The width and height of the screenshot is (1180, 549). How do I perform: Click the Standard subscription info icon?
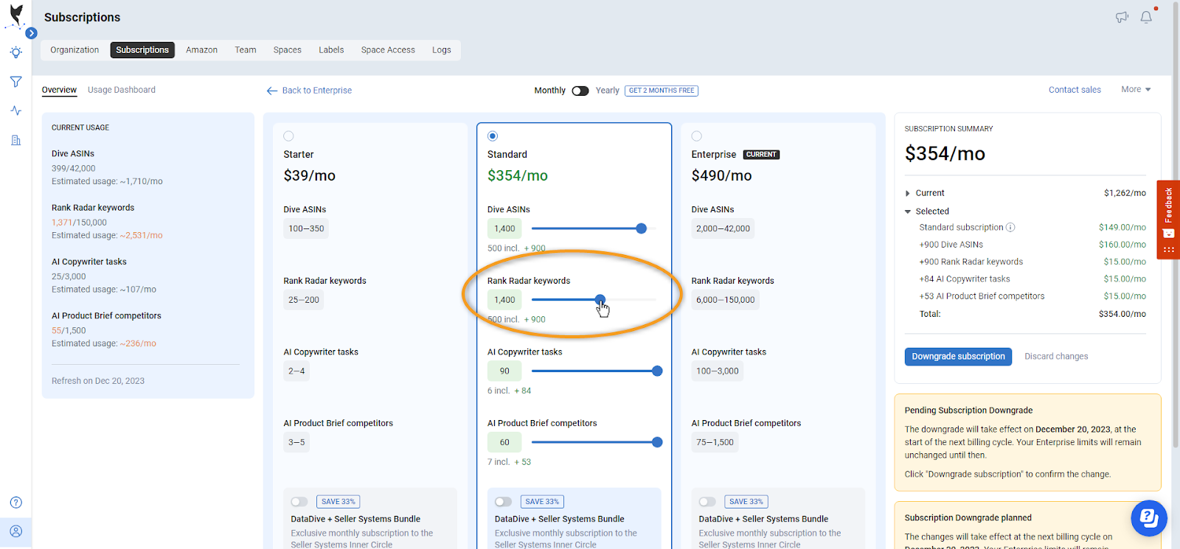1010,228
